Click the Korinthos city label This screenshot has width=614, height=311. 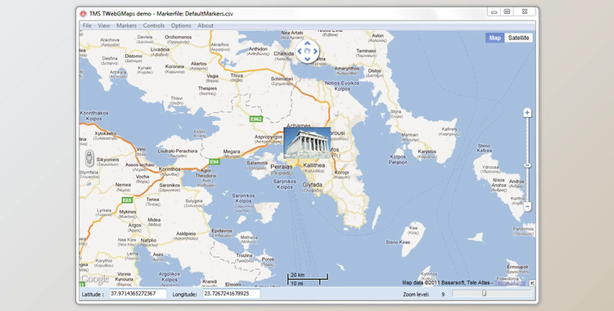tap(169, 169)
